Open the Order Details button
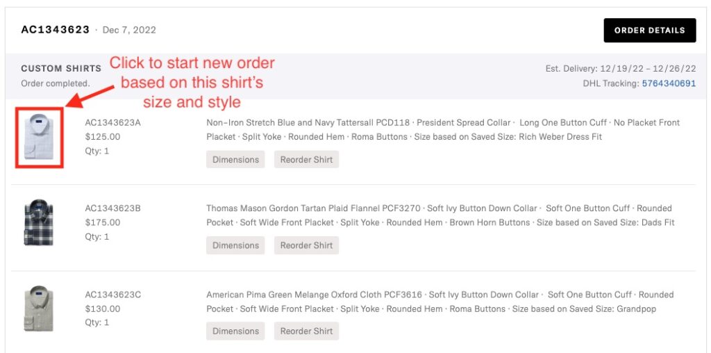711x353 pixels. (649, 31)
